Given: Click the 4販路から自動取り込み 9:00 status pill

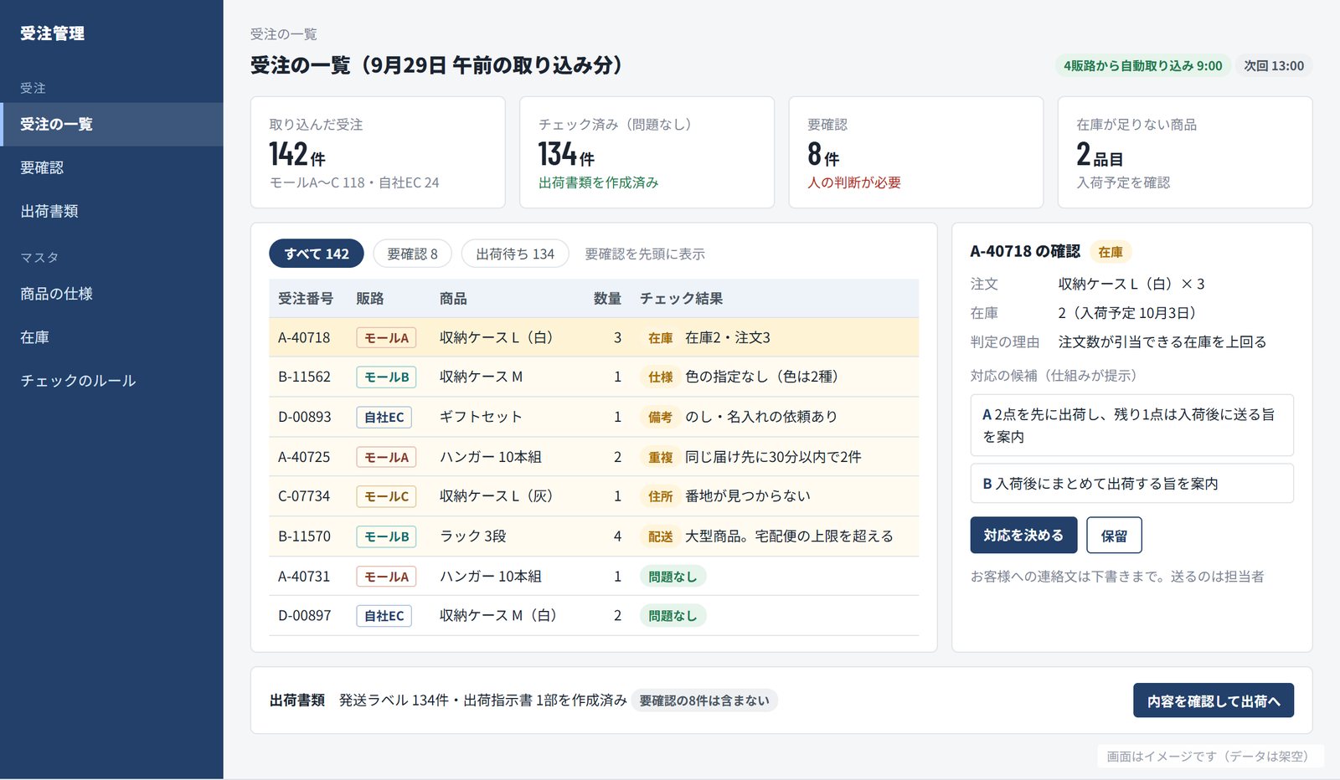Looking at the screenshot, I should [x=1143, y=65].
